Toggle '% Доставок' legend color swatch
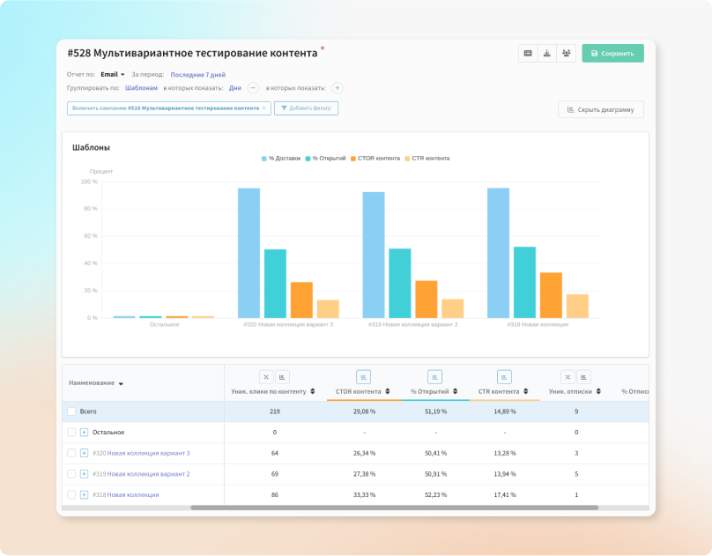 point(263,159)
